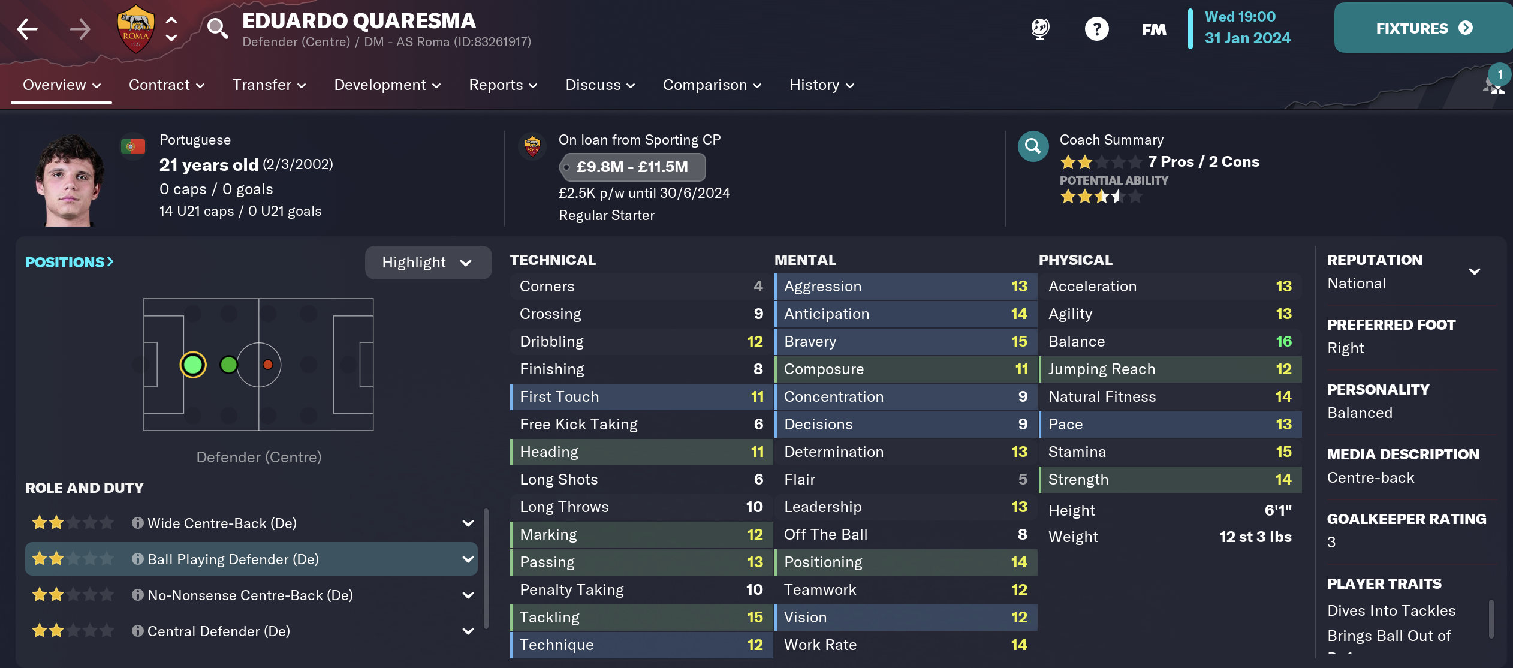Open the Development menu
This screenshot has height=668, width=1513.
[387, 85]
